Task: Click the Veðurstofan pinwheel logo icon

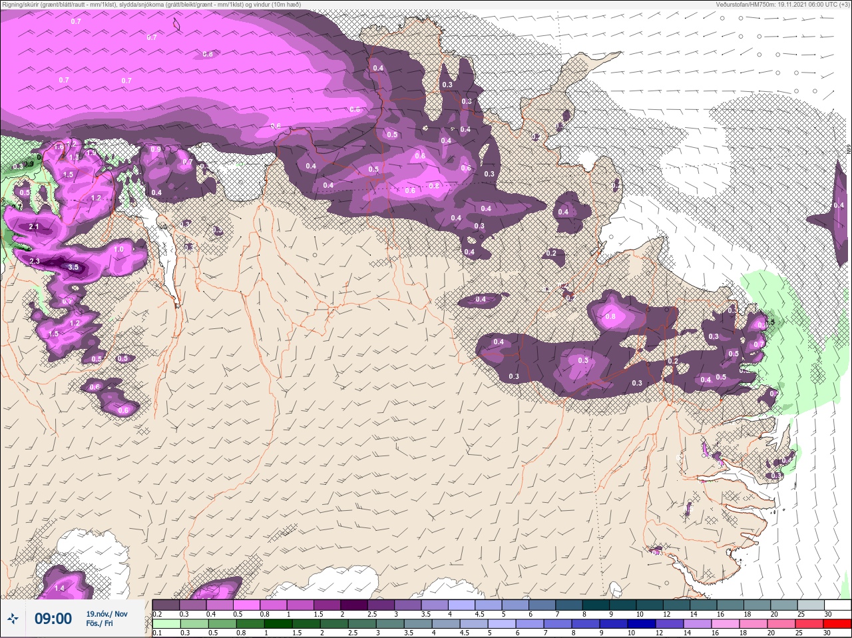Action: tap(13, 619)
